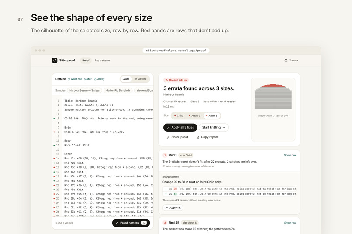Click pattern line 'Rnds 1-12: *K2, p2'

(x=94, y=132)
